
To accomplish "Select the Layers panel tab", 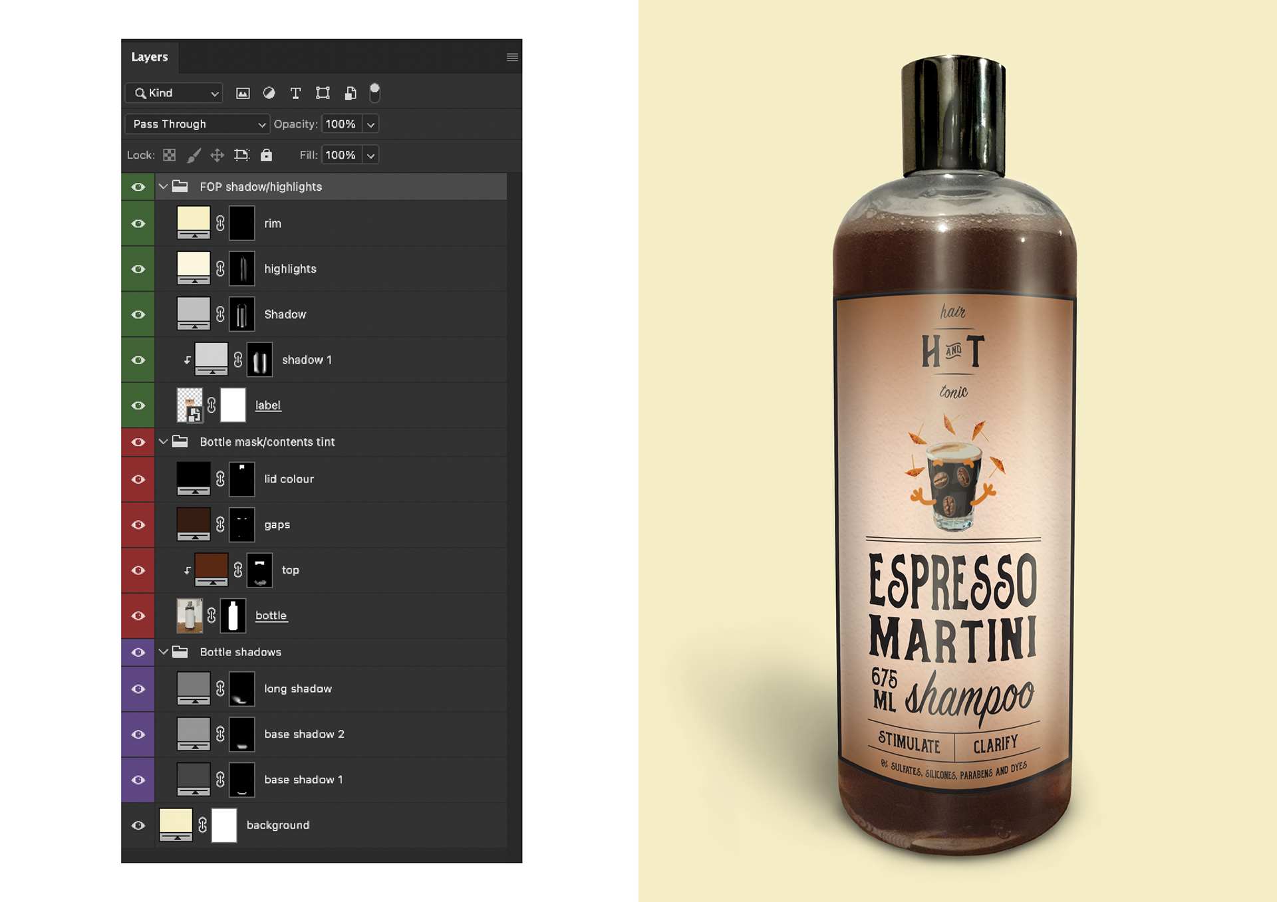I will coord(150,57).
